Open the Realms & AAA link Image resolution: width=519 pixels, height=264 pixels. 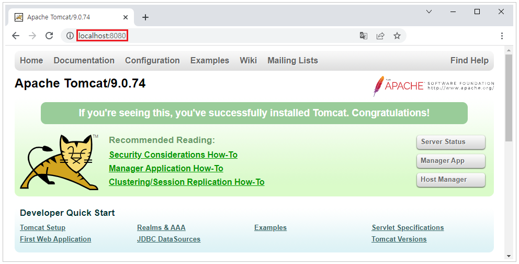pyautogui.click(x=161, y=227)
